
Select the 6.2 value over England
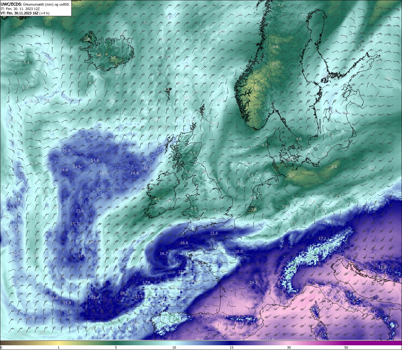217,211
